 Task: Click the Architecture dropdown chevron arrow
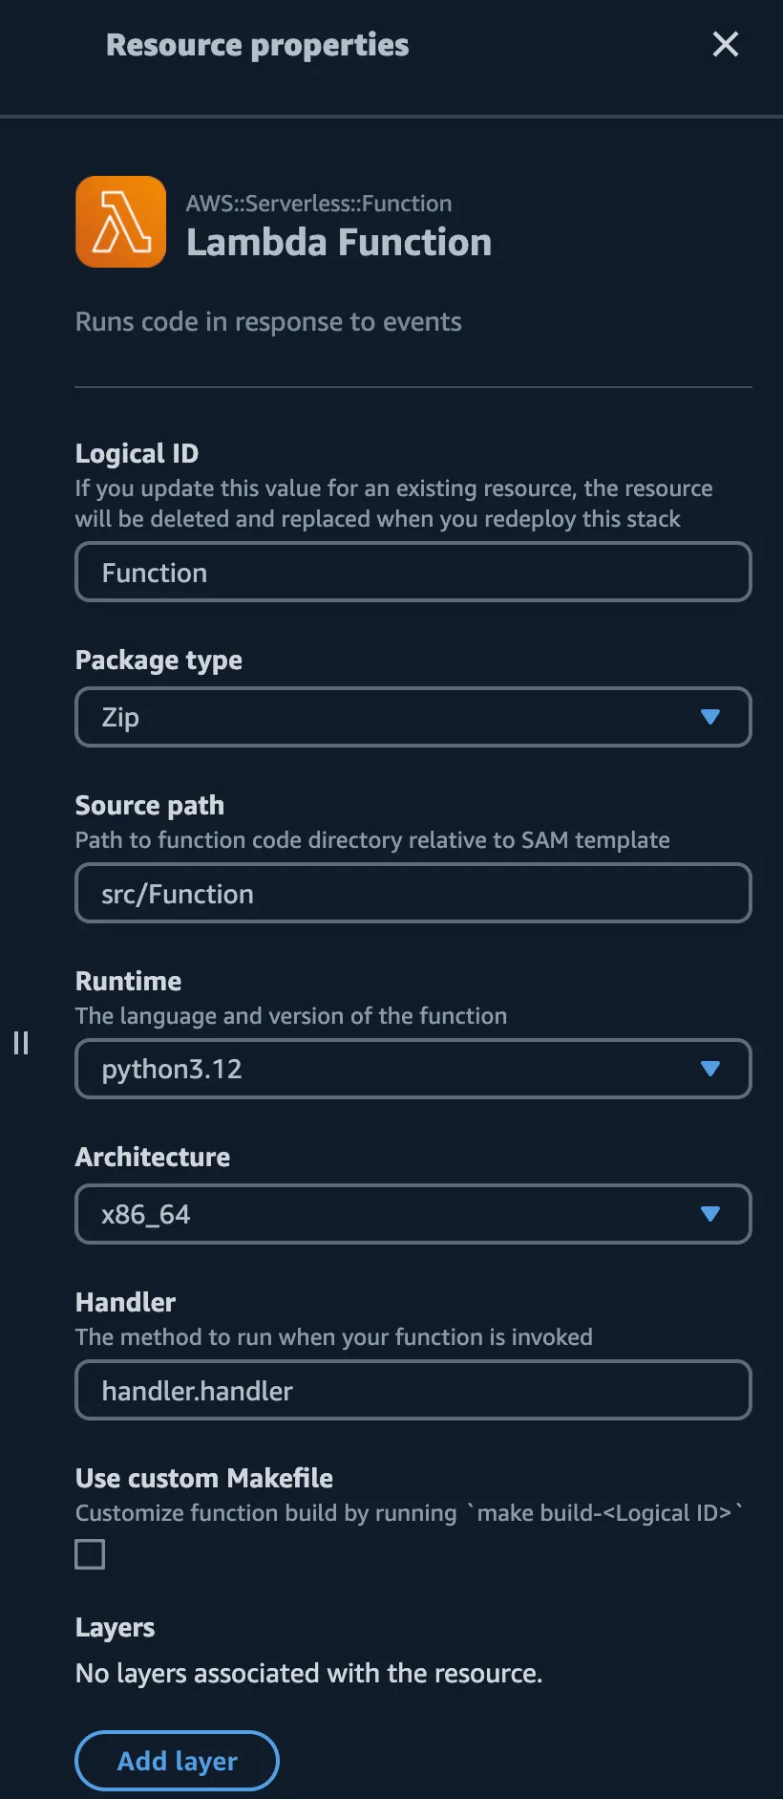pos(710,1214)
